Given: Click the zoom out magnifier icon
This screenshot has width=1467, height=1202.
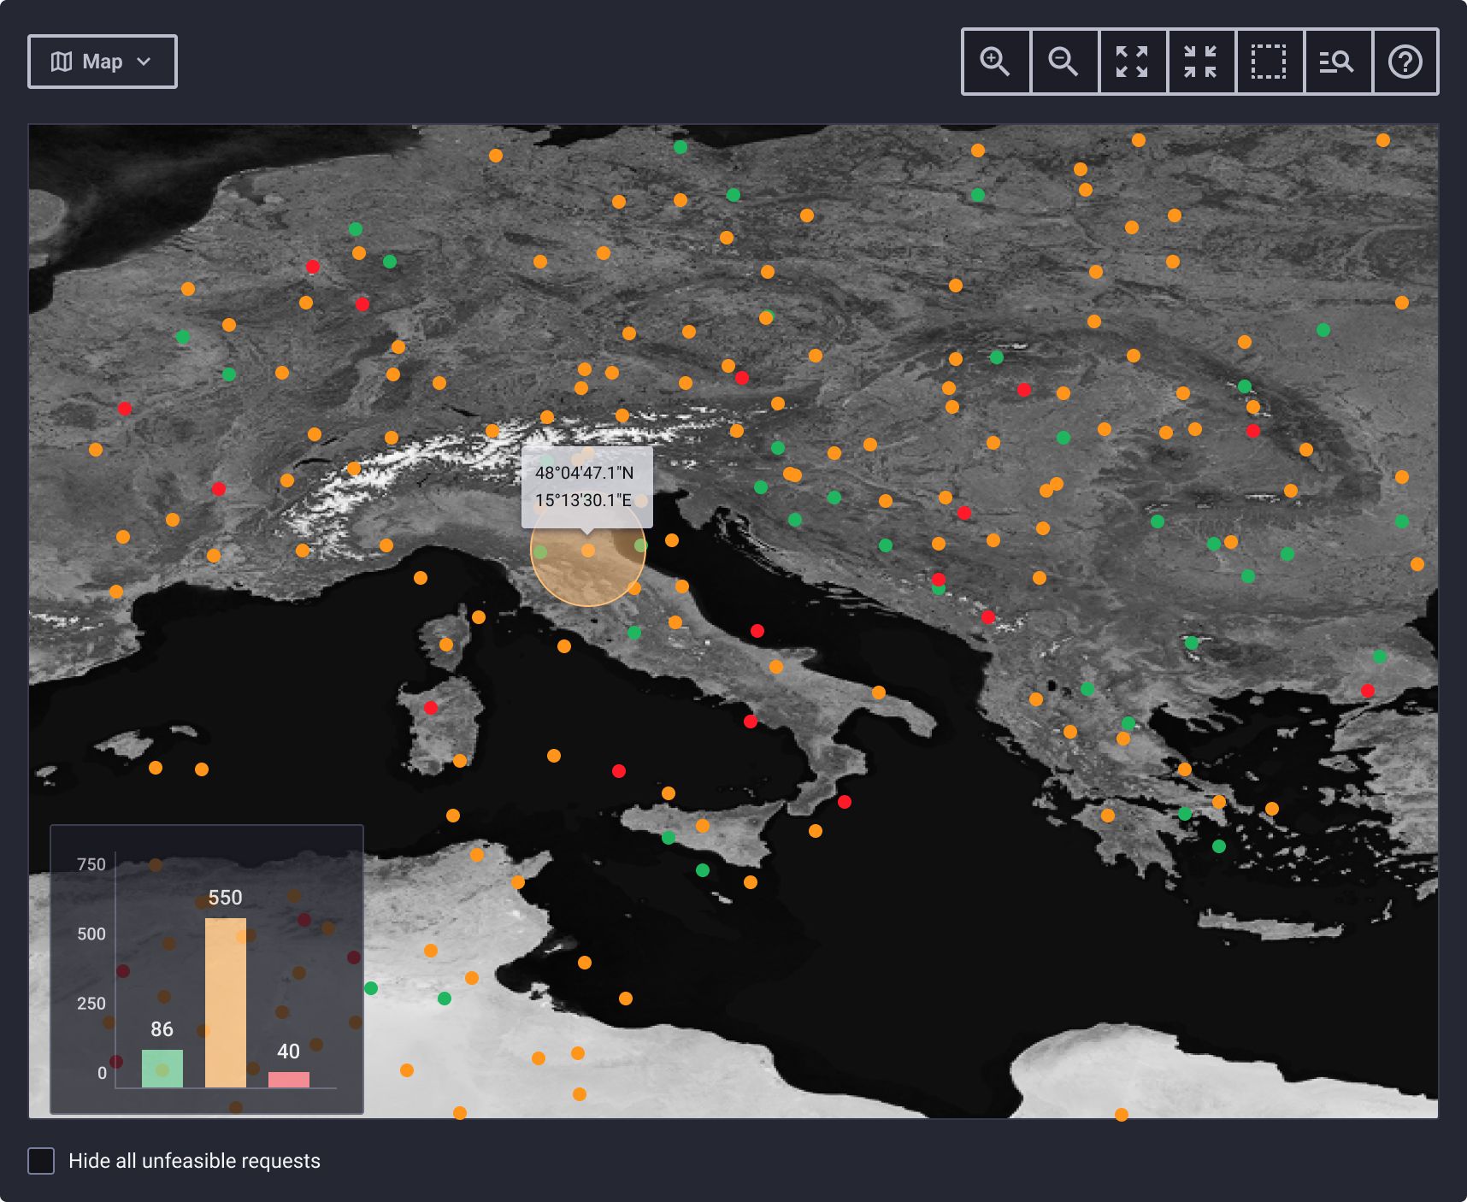Looking at the screenshot, I should point(1063,62).
